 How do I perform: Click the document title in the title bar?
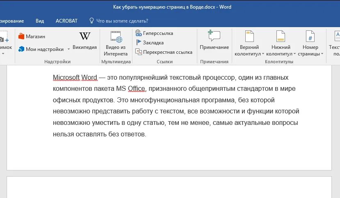(x=172, y=7)
